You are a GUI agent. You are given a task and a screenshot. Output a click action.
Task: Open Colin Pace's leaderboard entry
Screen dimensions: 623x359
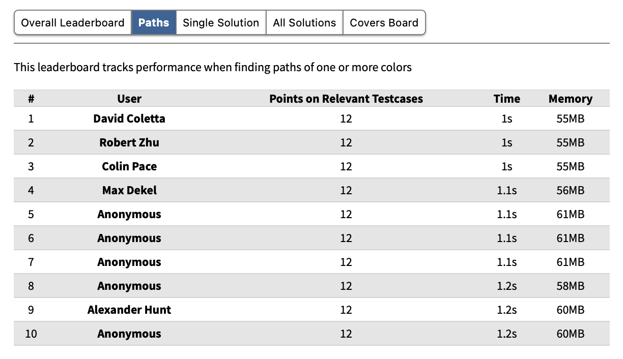129,166
